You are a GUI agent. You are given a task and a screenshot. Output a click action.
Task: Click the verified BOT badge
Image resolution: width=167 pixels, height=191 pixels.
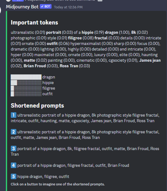(x=46, y=7)
